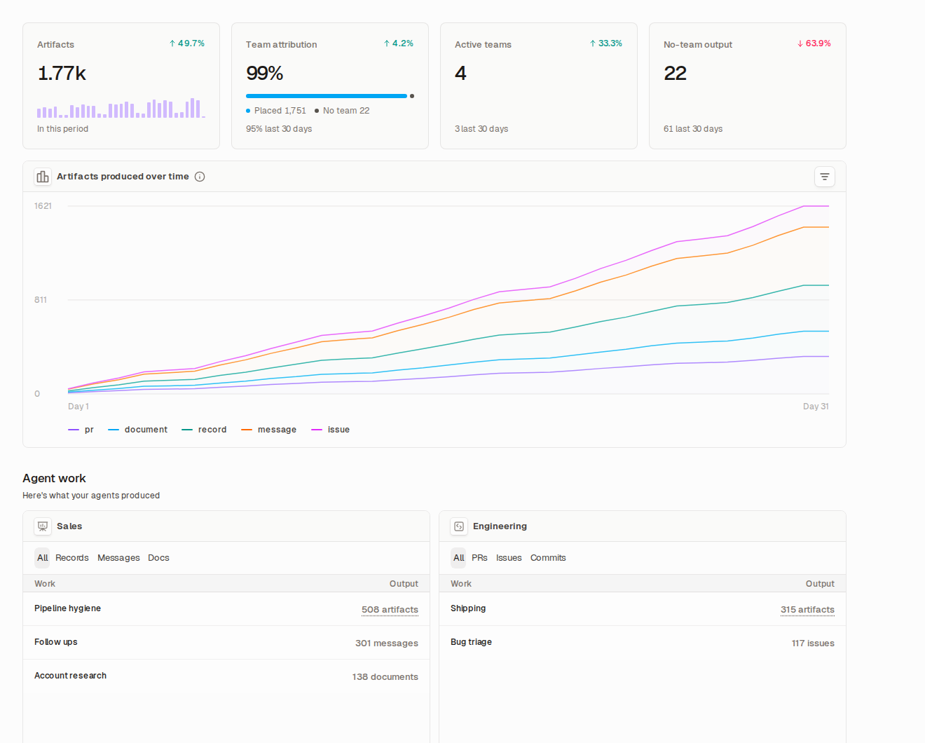Click the No-team output value 22
Viewport: 925px width, 743px height.
[x=675, y=73]
